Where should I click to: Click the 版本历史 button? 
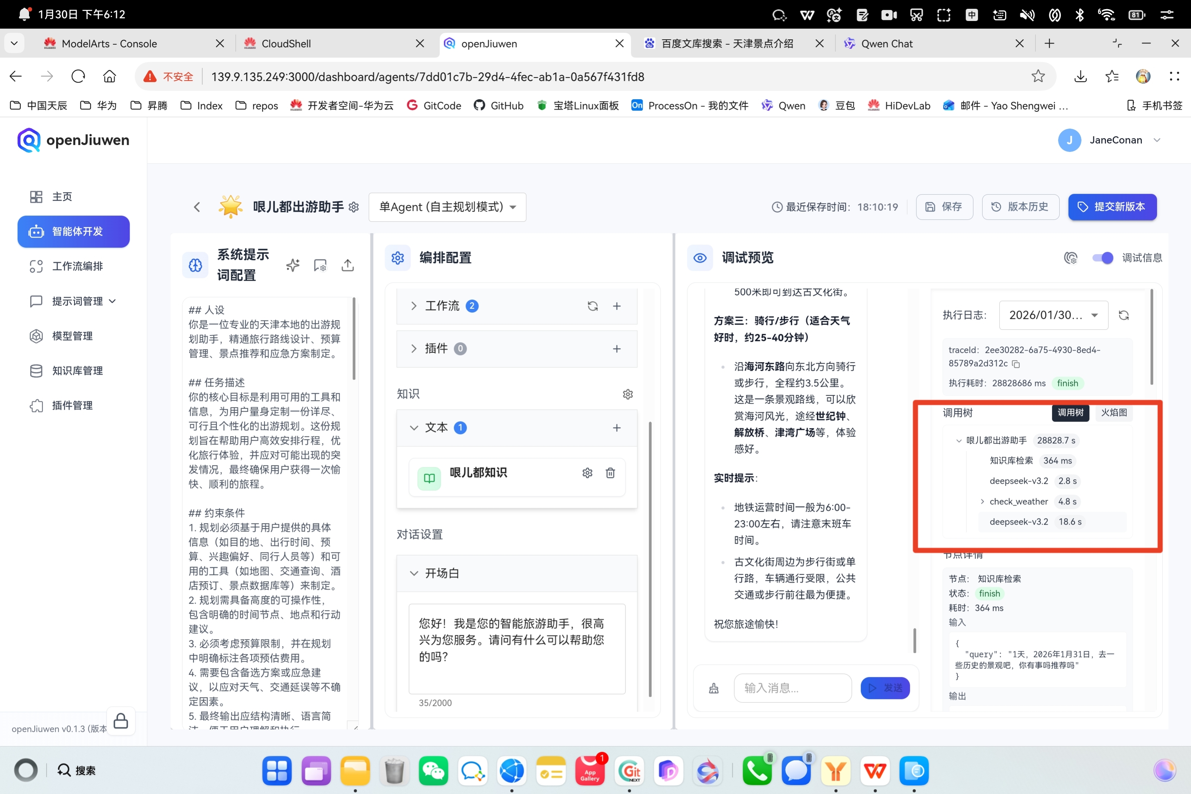[x=1020, y=206]
